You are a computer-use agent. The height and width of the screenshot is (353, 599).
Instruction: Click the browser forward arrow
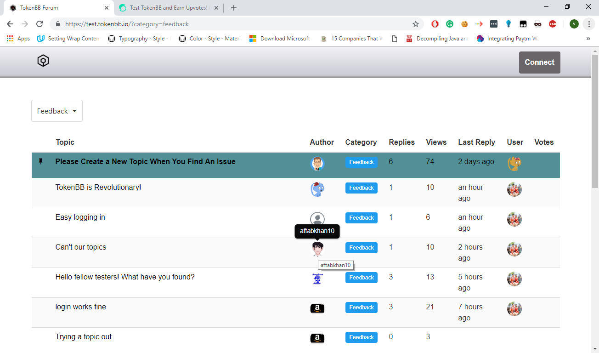(x=25, y=24)
